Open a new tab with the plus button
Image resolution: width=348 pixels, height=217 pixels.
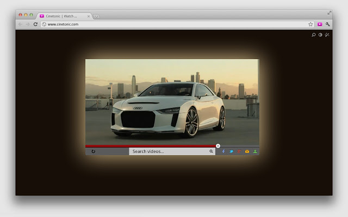tap(96, 16)
